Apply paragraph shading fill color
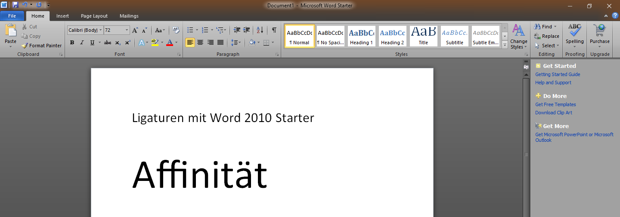The image size is (620, 217). [252, 43]
